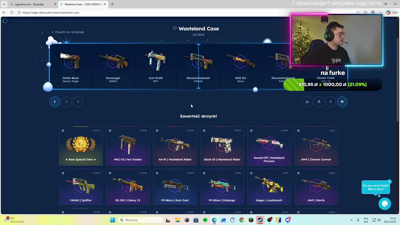The image size is (400, 225).
Task: Open the Sawed-Off Wasteland Princess item
Action: coord(269,146)
